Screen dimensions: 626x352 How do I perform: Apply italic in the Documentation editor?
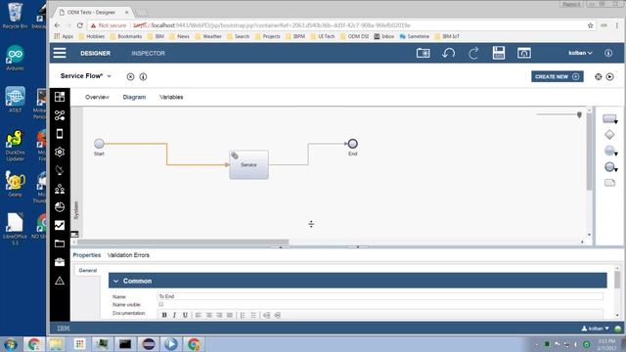coord(174,315)
